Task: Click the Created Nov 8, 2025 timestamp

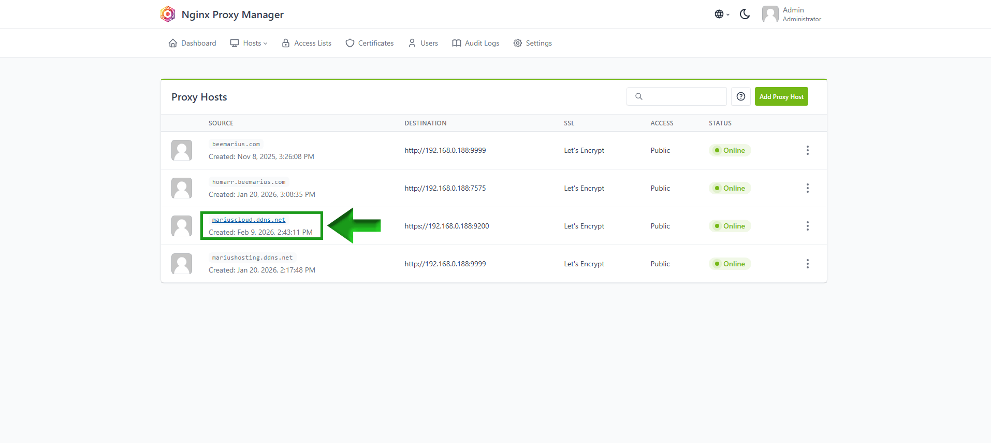Action: tap(261, 156)
